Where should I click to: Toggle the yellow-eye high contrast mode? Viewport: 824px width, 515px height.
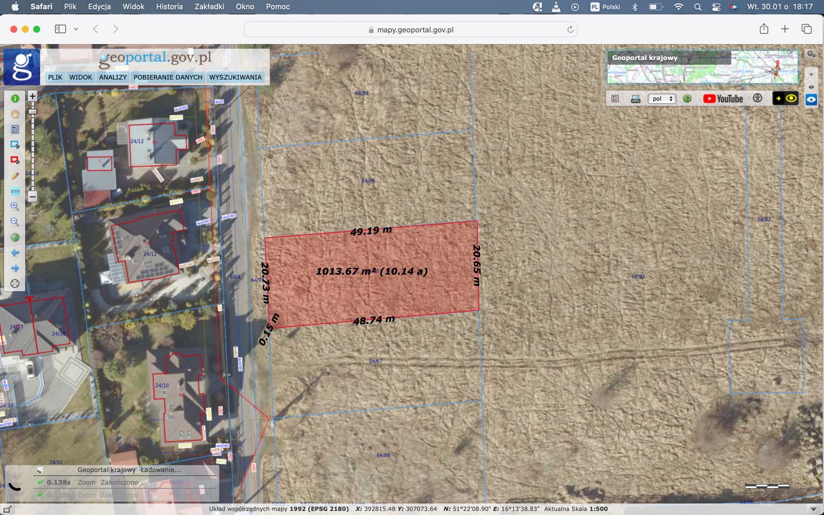[785, 98]
